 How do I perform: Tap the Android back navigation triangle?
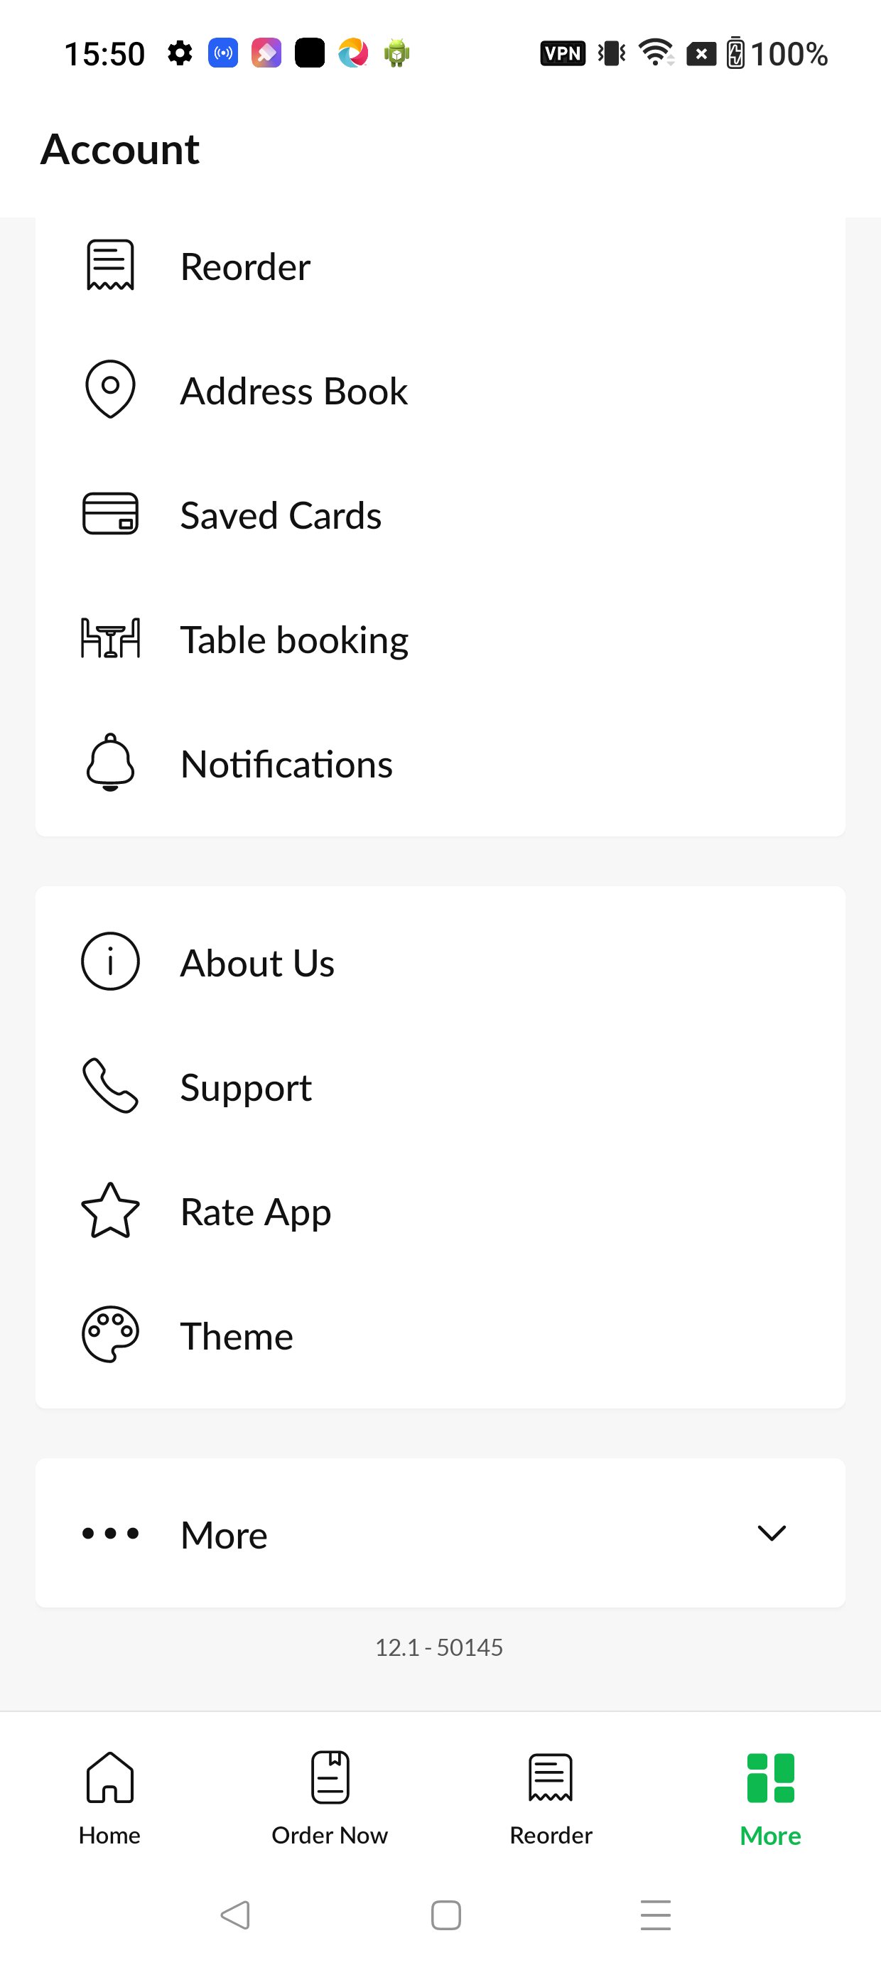click(236, 1915)
